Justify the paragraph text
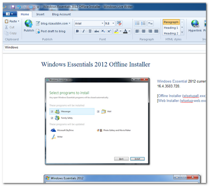The height and width of the screenshot is (186, 209). tap(156, 31)
